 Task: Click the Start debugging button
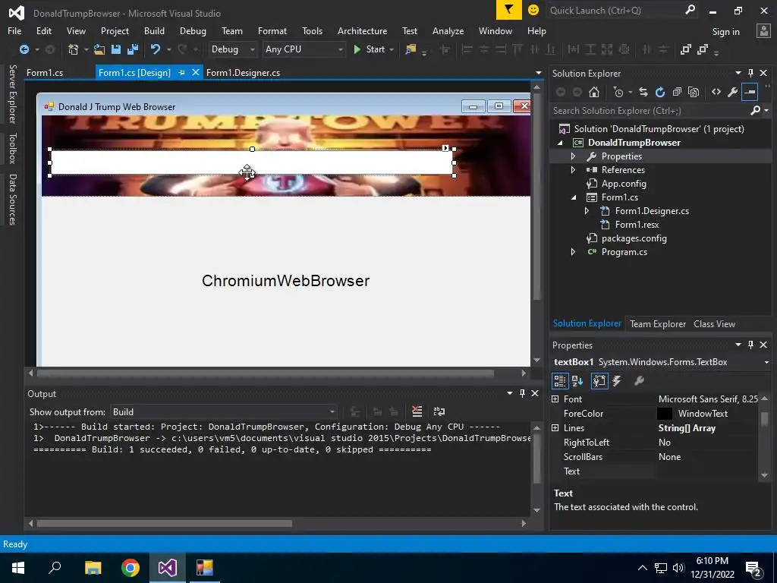coord(370,49)
